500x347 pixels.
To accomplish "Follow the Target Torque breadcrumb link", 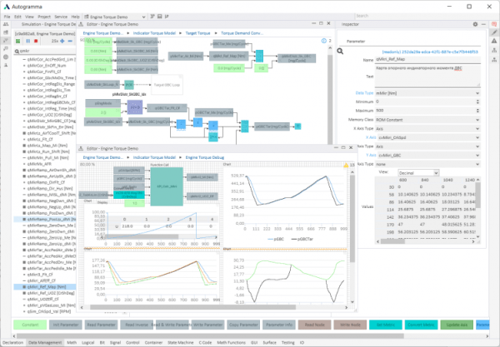I will pyautogui.click(x=197, y=33).
